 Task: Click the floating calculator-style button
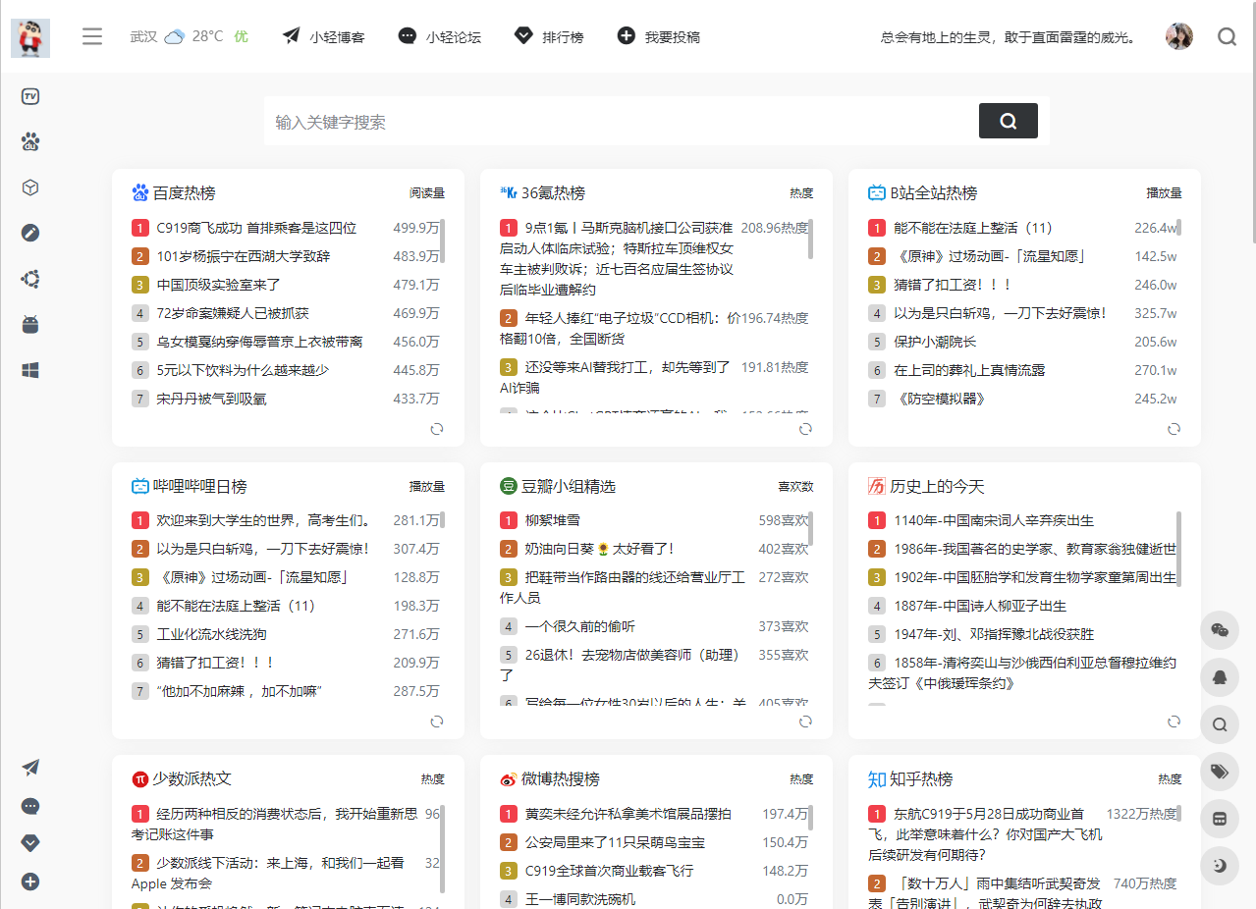pyautogui.click(x=1220, y=819)
